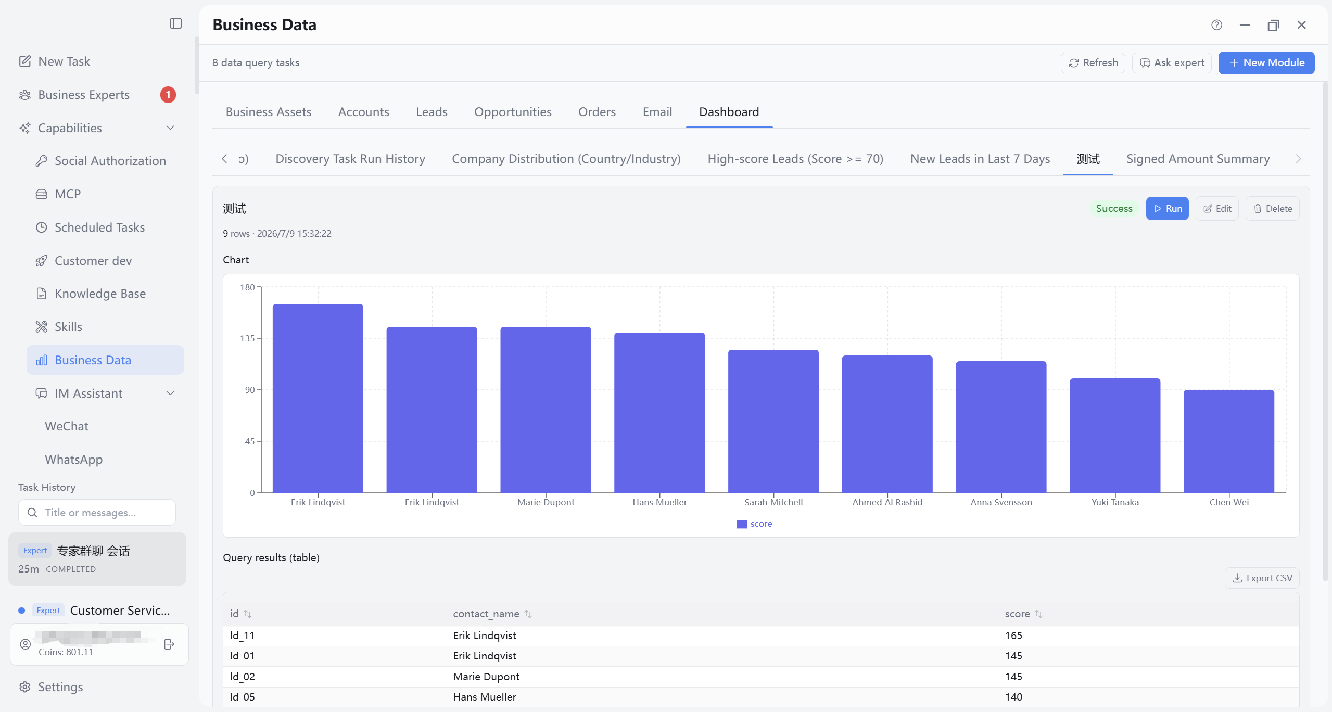Open WhatsApp under IM Assistant

point(73,460)
